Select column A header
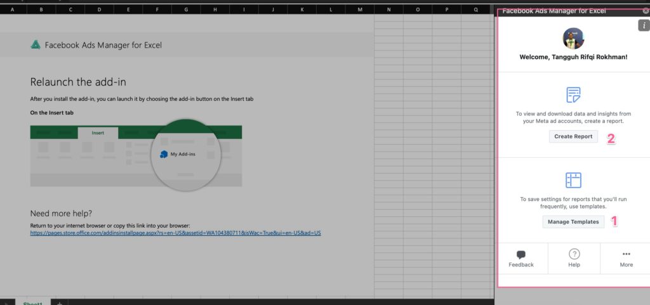This screenshot has height=305, width=650. [x=12, y=10]
